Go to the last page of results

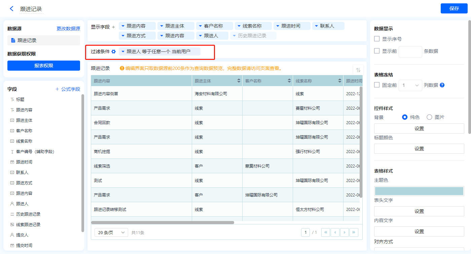[354, 232]
